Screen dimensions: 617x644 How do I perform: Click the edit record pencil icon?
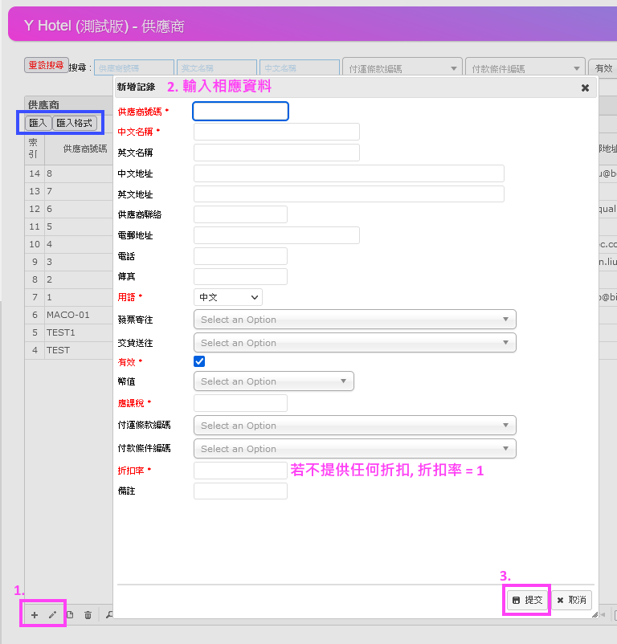tap(52, 615)
